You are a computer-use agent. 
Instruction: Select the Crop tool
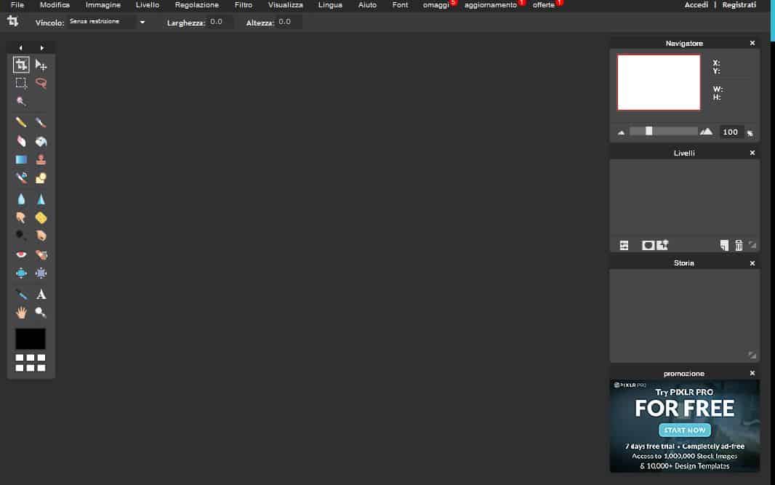pos(21,65)
